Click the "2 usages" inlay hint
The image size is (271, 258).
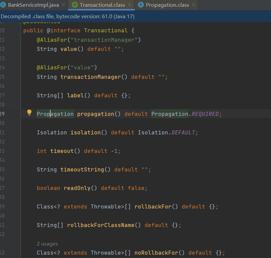click(x=47, y=244)
